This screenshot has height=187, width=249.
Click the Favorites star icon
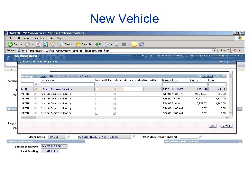click(x=78, y=44)
